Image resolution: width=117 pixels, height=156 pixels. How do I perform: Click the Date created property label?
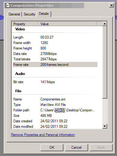(23, 121)
